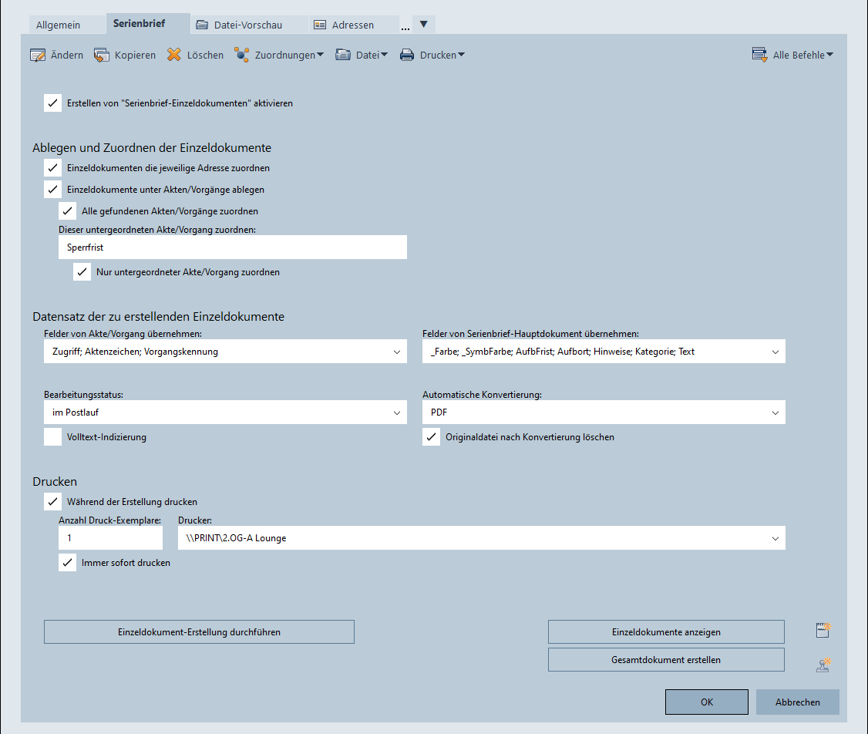Click Einzeldokument-Erstellung durchführen button
Image resolution: width=868 pixels, height=734 pixels.
199,632
